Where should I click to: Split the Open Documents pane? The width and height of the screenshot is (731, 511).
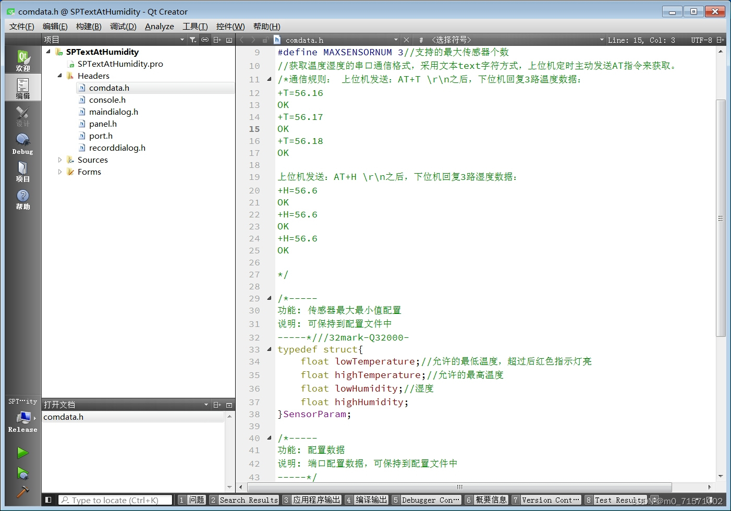point(217,405)
